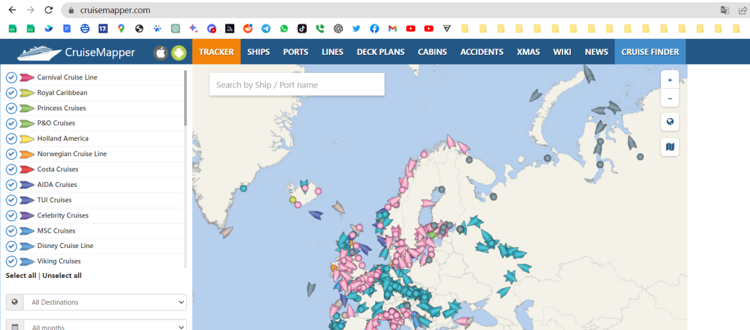
Task: Click the globe icon beside All Destinations
Action: [15, 302]
